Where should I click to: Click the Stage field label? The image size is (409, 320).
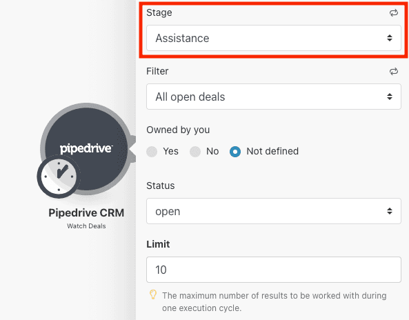(159, 13)
